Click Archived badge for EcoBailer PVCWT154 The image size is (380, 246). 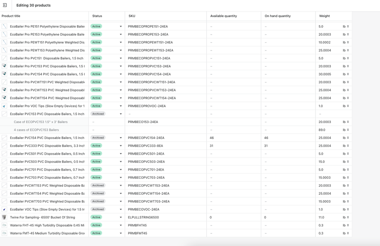click(x=98, y=193)
